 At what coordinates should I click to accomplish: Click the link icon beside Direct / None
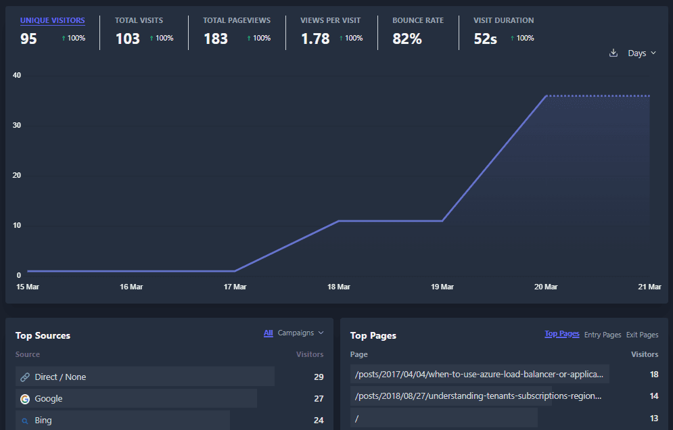[x=25, y=377]
